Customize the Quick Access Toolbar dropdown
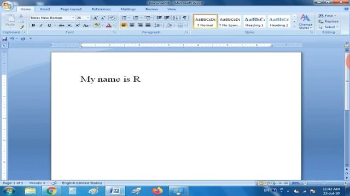 [31, 39]
